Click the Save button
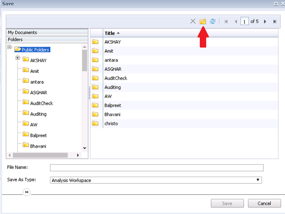This screenshot has height=214, width=285. (x=227, y=203)
